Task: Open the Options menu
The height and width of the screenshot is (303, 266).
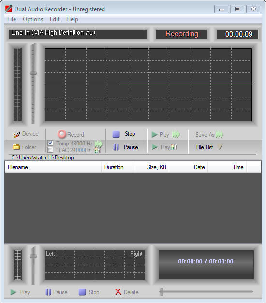Action: pyautogui.click(x=33, y=19)
